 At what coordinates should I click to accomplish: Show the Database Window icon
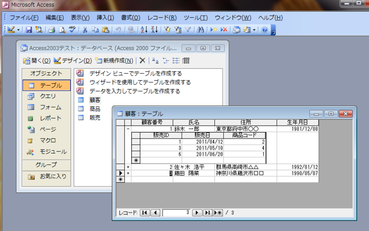pyautogui.click(x=237, y=29)
